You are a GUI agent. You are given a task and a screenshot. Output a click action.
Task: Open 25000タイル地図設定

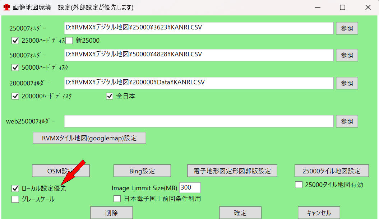pyautogui.click(x=331, y=171)
